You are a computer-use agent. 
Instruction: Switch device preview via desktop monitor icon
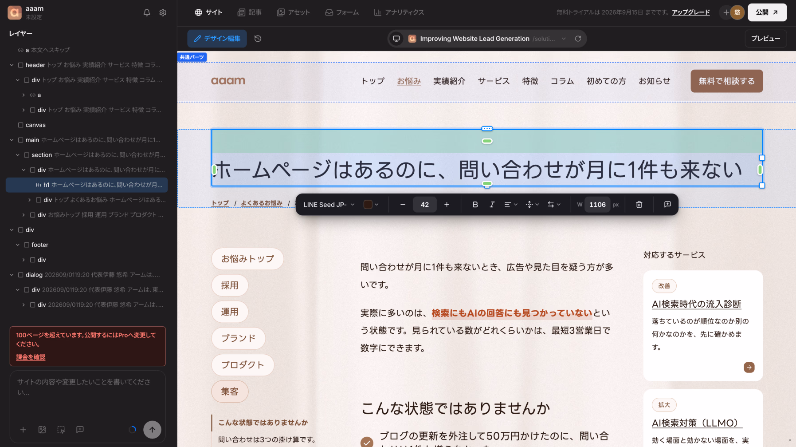coord(396,39)
